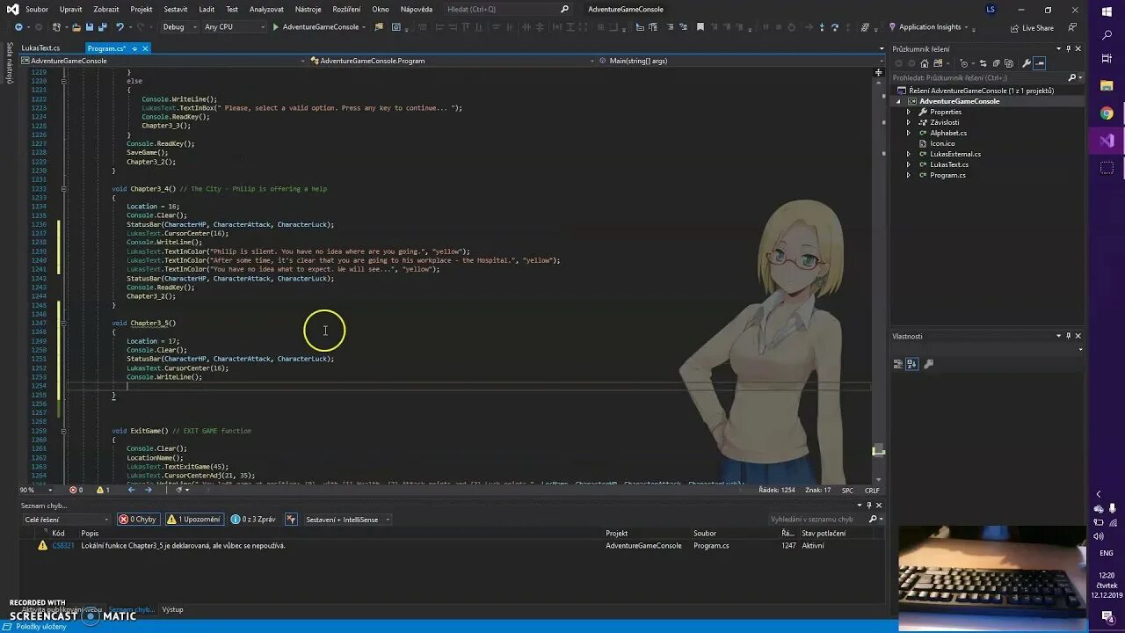Toggle the Preview Selected Items button
This screenshot has width=1125, height=633.
coord(1040,63)
